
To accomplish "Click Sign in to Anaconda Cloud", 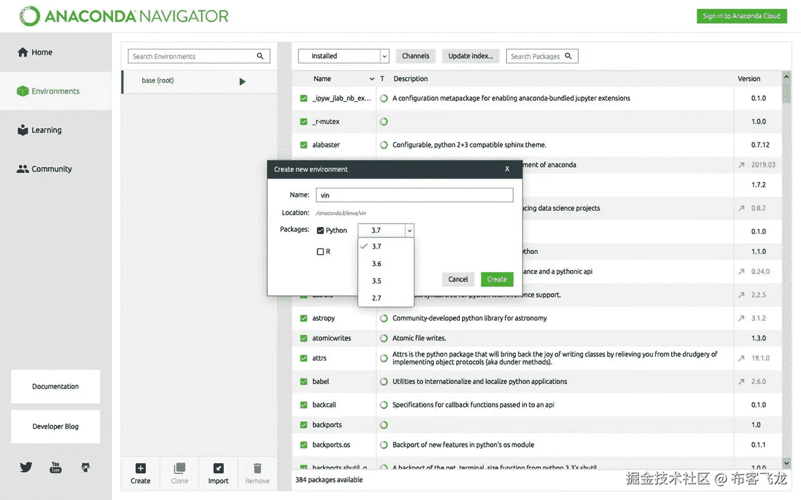I will pyautogui.click(x=742, y=16).
